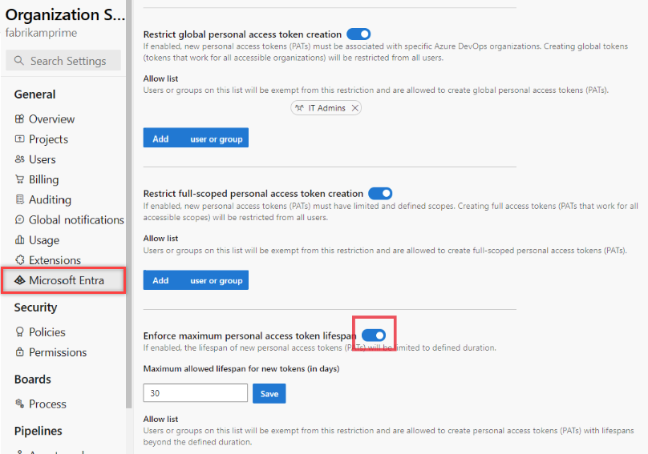Click the Microsoft Entra diamond icon
The width and height of the screenshot is (648, 454).
point(19,280)
